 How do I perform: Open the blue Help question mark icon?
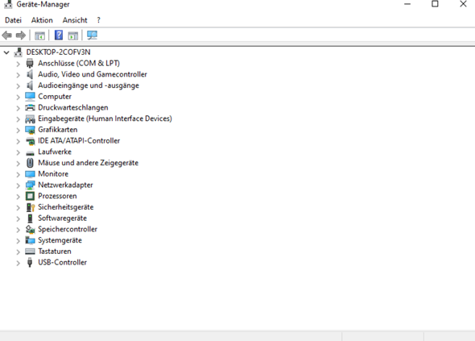(x=59, y=35)
